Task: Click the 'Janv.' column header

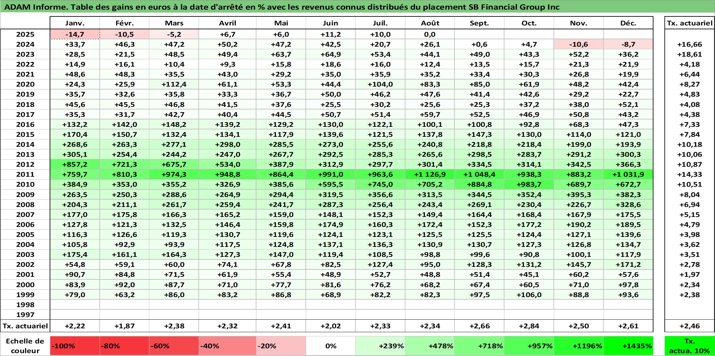Action: tap(75, 23)
